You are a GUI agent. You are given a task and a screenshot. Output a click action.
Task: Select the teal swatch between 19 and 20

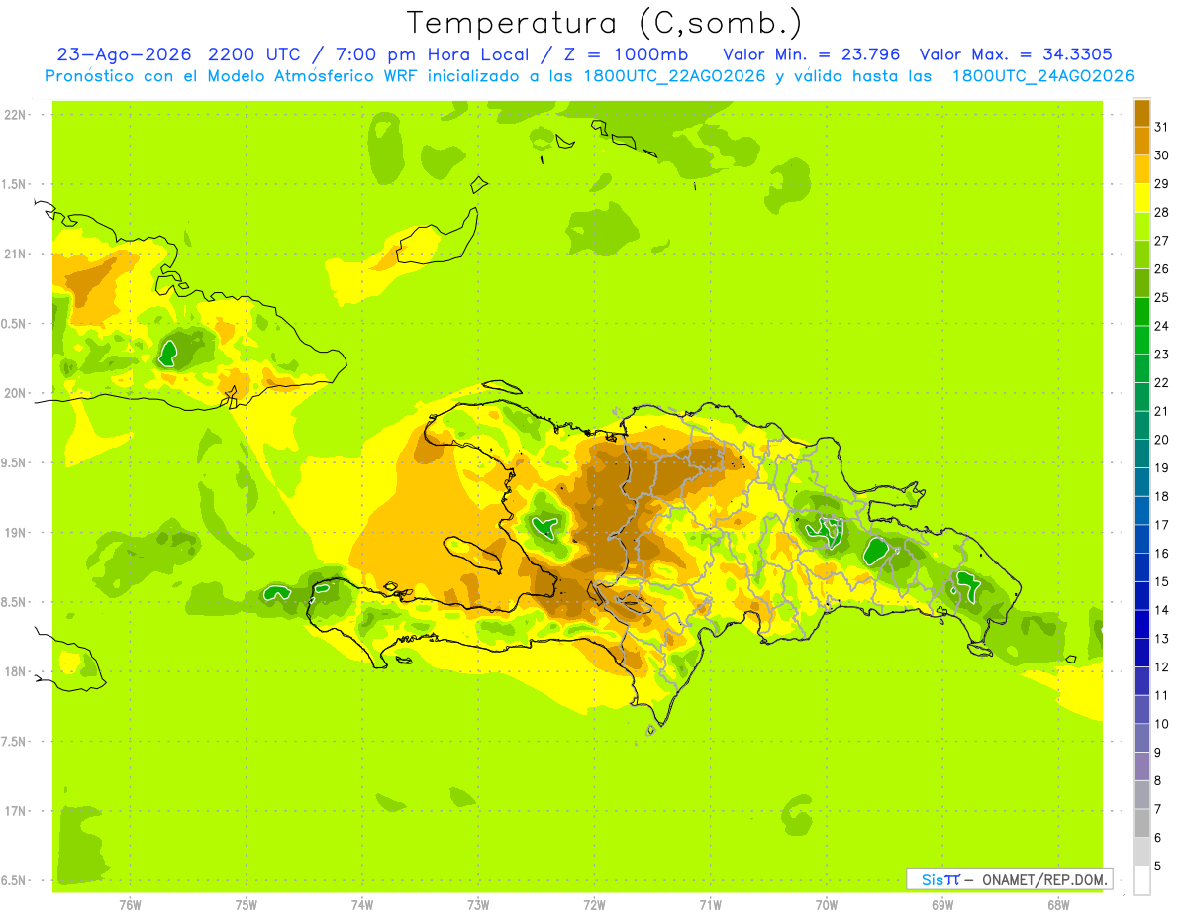pos(1141,454)
